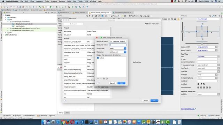
Task: Click Resource value input field
Action: [x=118, y=45]
